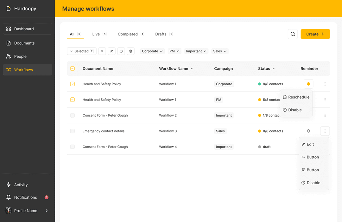Expand the Profile Name chevron

tap(47, 211)
